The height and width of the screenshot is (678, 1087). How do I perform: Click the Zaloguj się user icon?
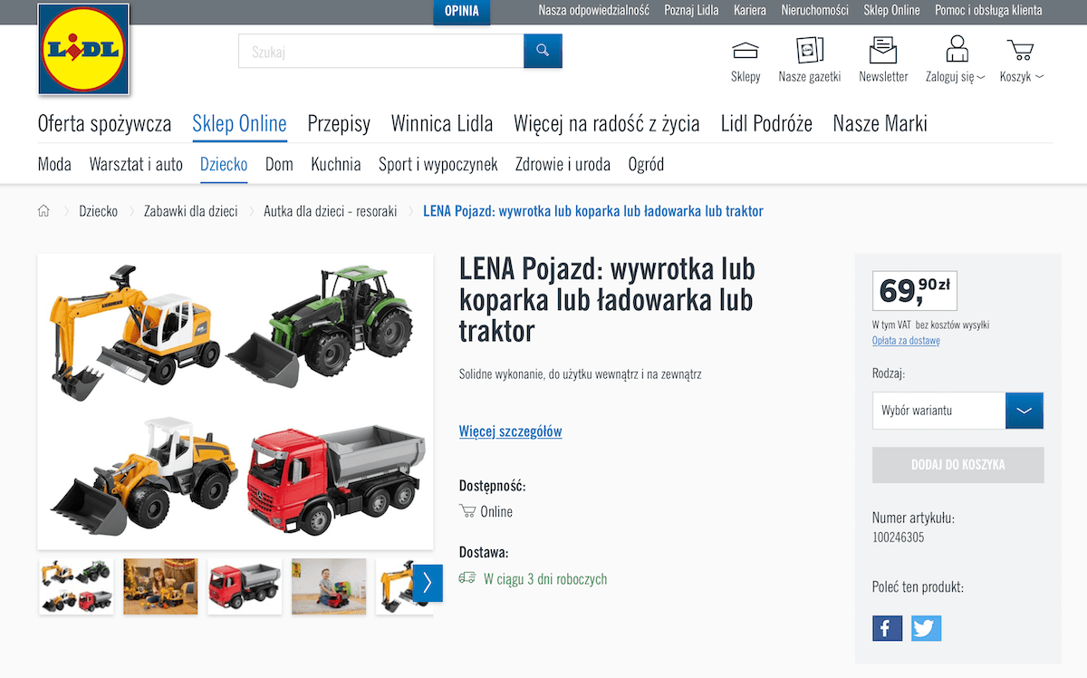click(x=957, y=49)
